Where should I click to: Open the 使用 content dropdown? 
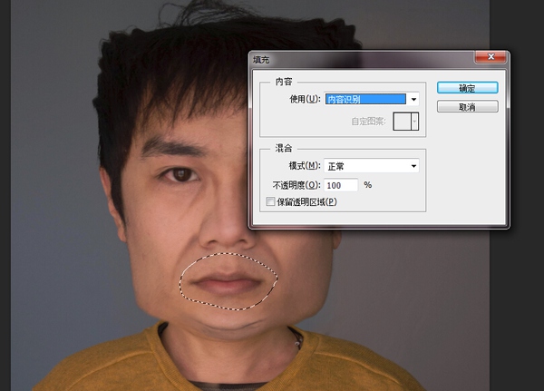point(372,99)
